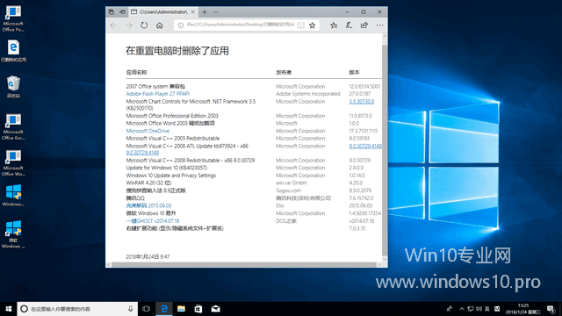Click the Edge back navigation arrow
The height and width of the screenshot is (316, 562).
point(113,25)
